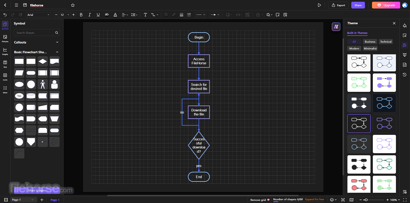Select the Text tool in toolbar
Image resolution: width=410 pixels, height=203 pixels.
tap(145, 15)
